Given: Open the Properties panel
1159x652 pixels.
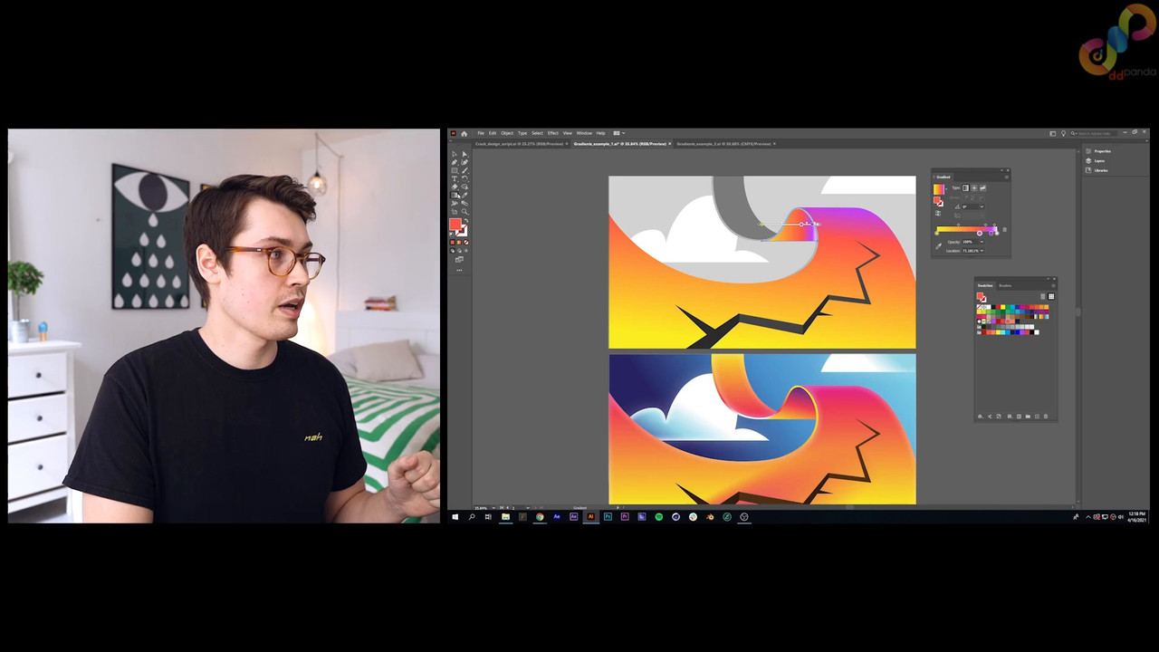Looking at the screenshot, I should [1098, 151].
